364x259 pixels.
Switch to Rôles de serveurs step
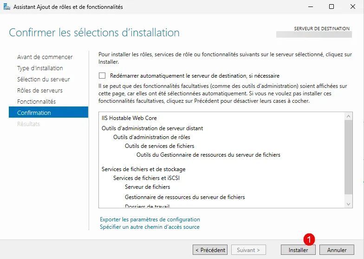39,91
